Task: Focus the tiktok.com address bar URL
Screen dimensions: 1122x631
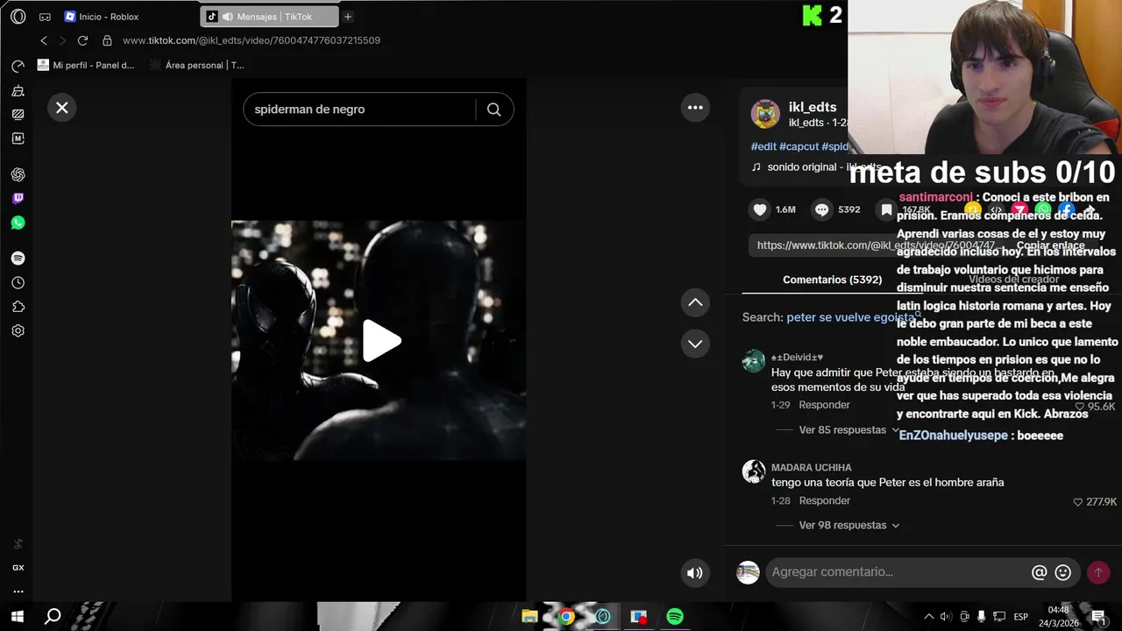Action: 252,40
